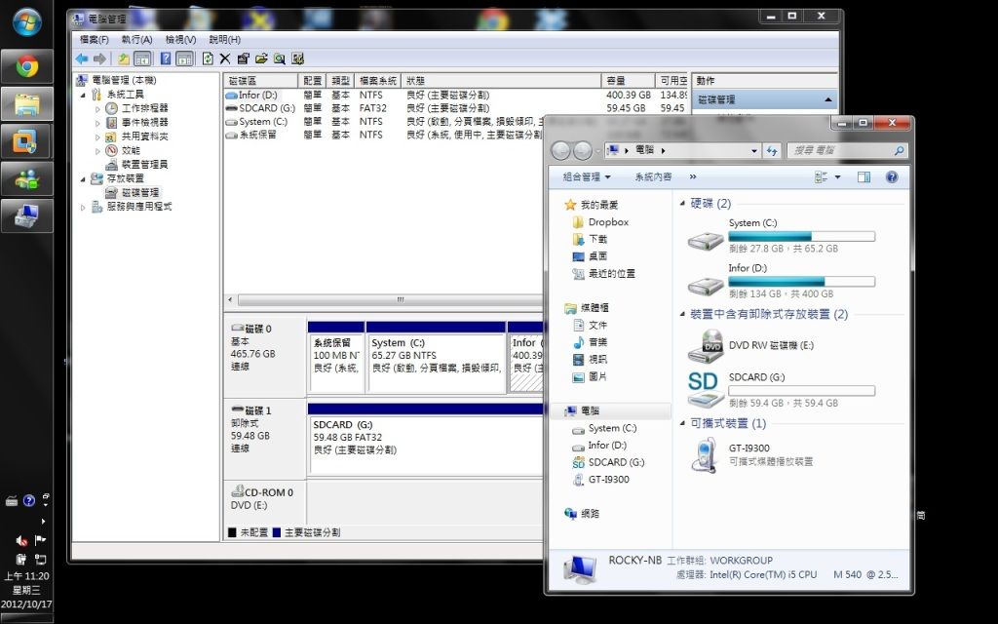Click the blue Help icon in Explorer

pos(891,177)
